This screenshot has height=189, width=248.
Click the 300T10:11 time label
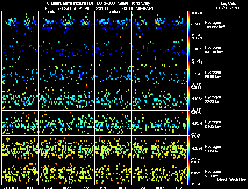tap(11, 188)
